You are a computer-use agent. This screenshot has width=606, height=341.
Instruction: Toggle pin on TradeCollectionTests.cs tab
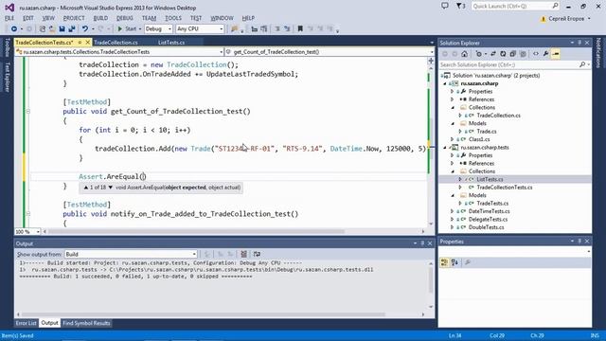point(80,42)
